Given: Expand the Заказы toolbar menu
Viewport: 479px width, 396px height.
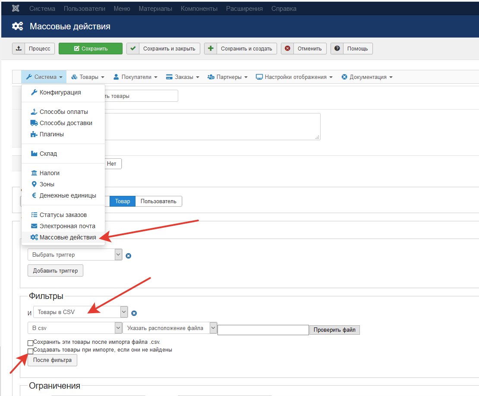Looking at the screenshot, I should pos(183,77).
